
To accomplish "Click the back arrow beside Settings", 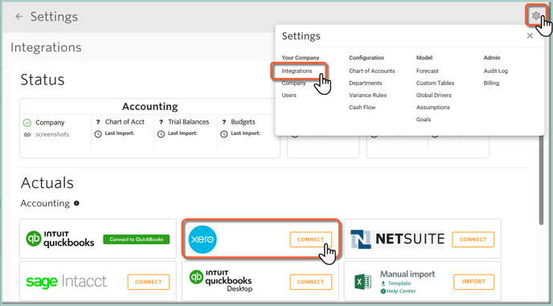I will tap(19, 16).
